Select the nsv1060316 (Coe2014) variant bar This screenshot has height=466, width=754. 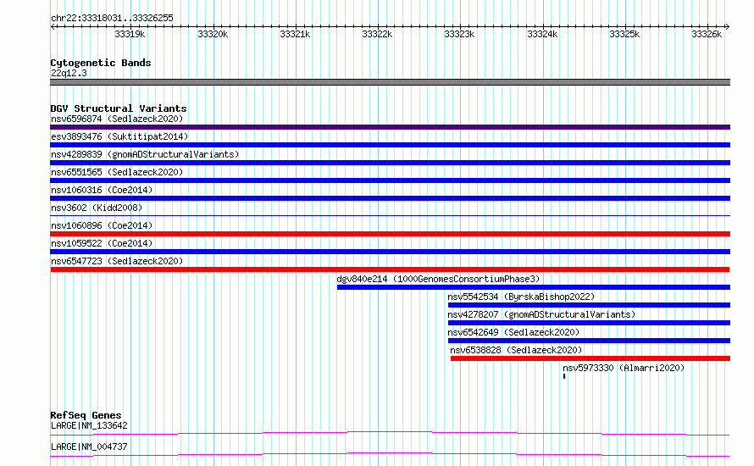click(x=390, y=198)
